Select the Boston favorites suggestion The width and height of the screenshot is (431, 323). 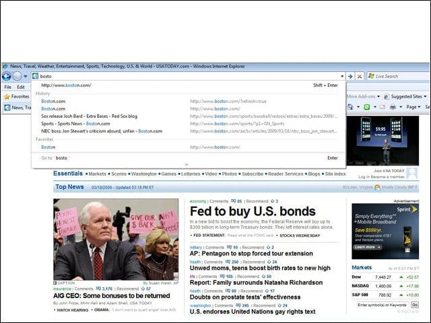click(189, 147)
